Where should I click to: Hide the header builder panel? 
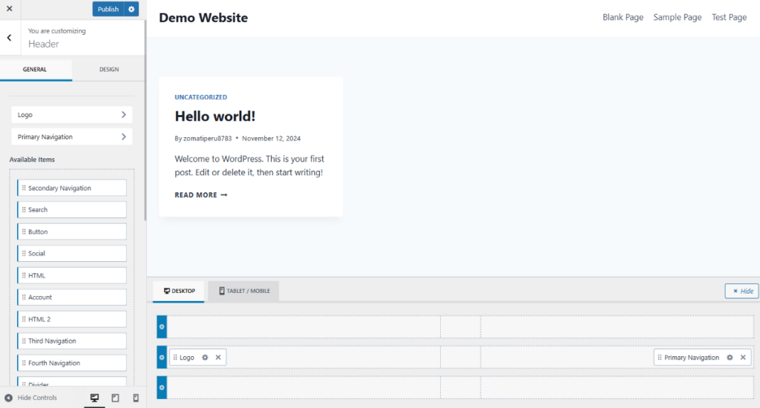point(742,292)
